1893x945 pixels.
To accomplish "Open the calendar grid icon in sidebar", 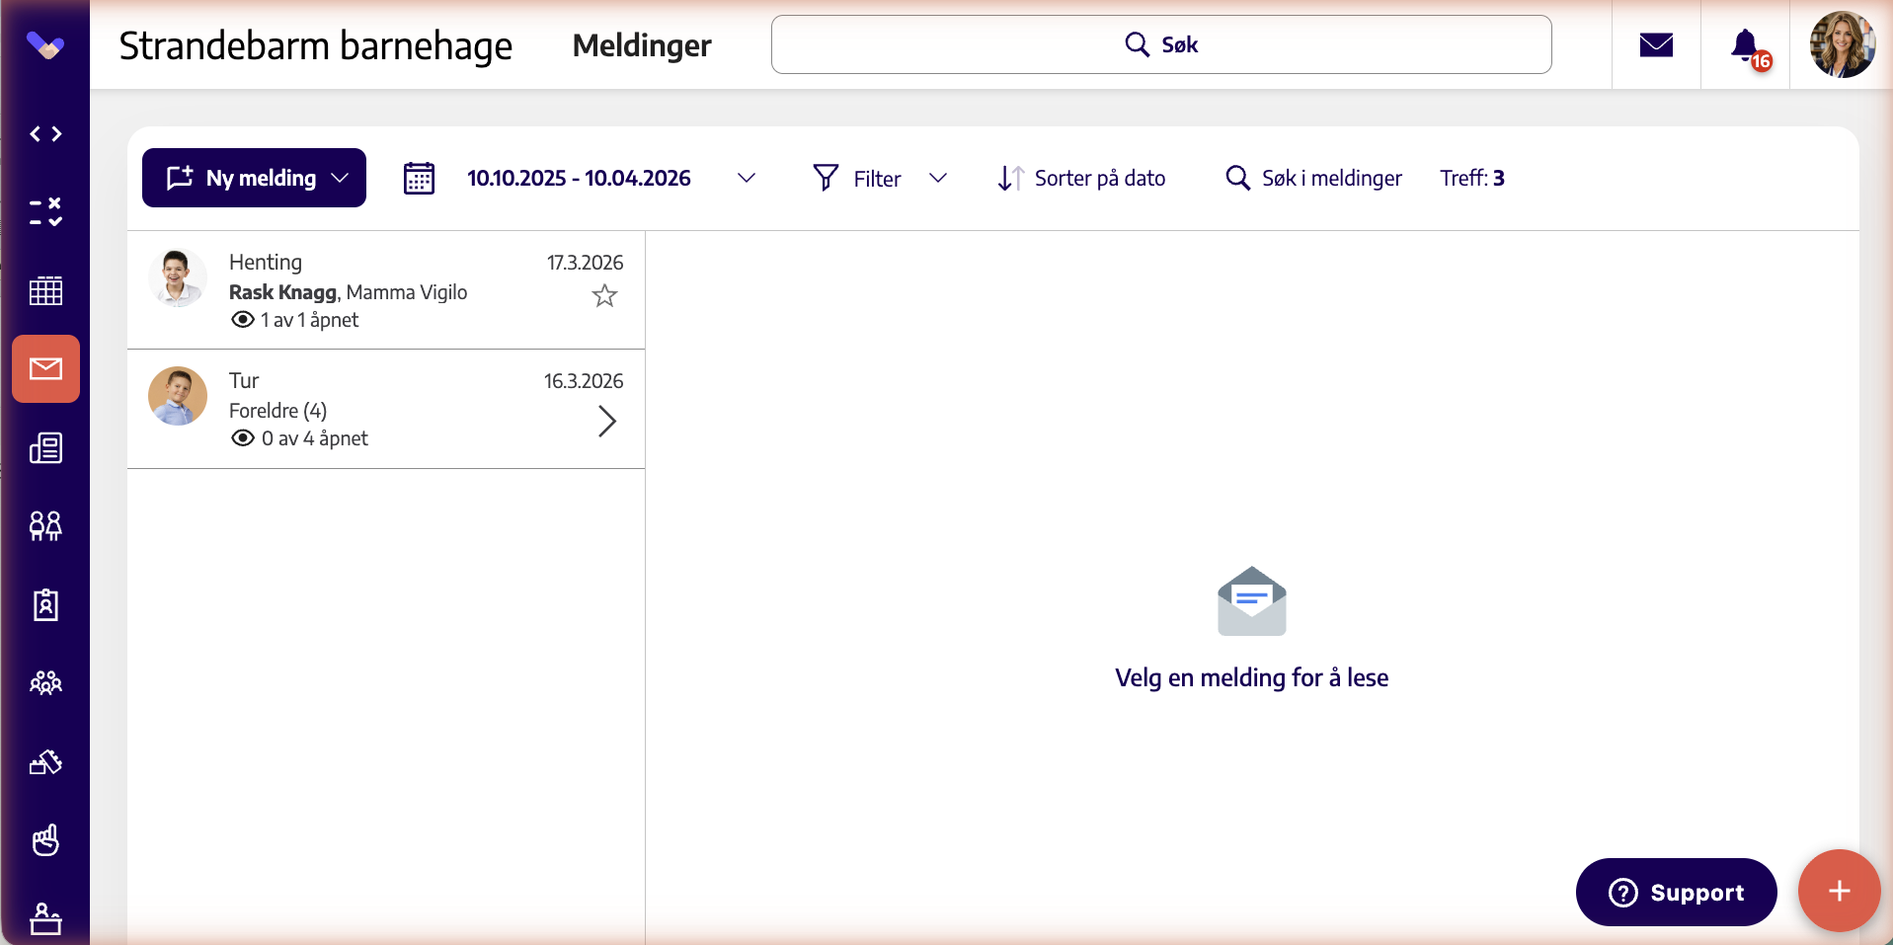I will 45,290.
